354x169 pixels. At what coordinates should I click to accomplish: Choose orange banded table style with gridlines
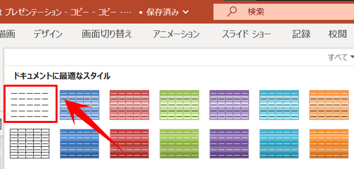click(x=329, y=105)
